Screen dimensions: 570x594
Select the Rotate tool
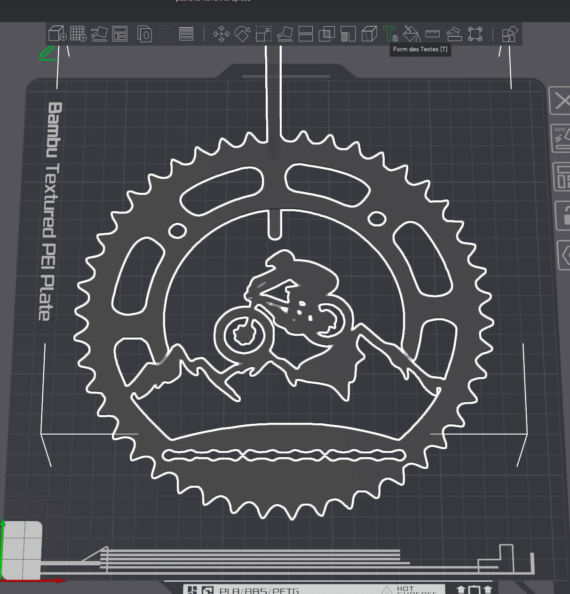pyautogui.click(x=242, y=34)
